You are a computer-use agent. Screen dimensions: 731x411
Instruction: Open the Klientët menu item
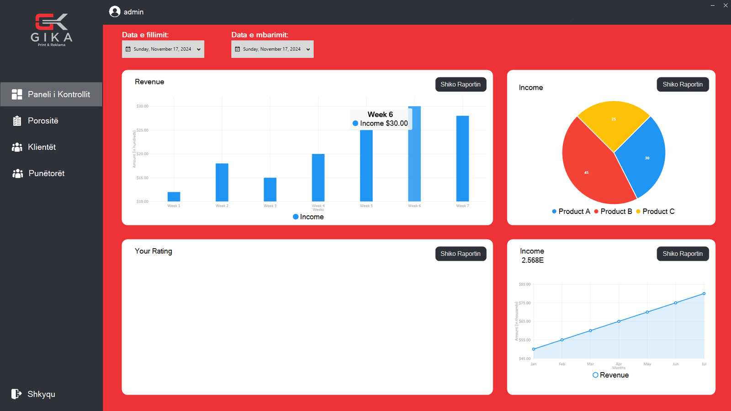point(42,147)
